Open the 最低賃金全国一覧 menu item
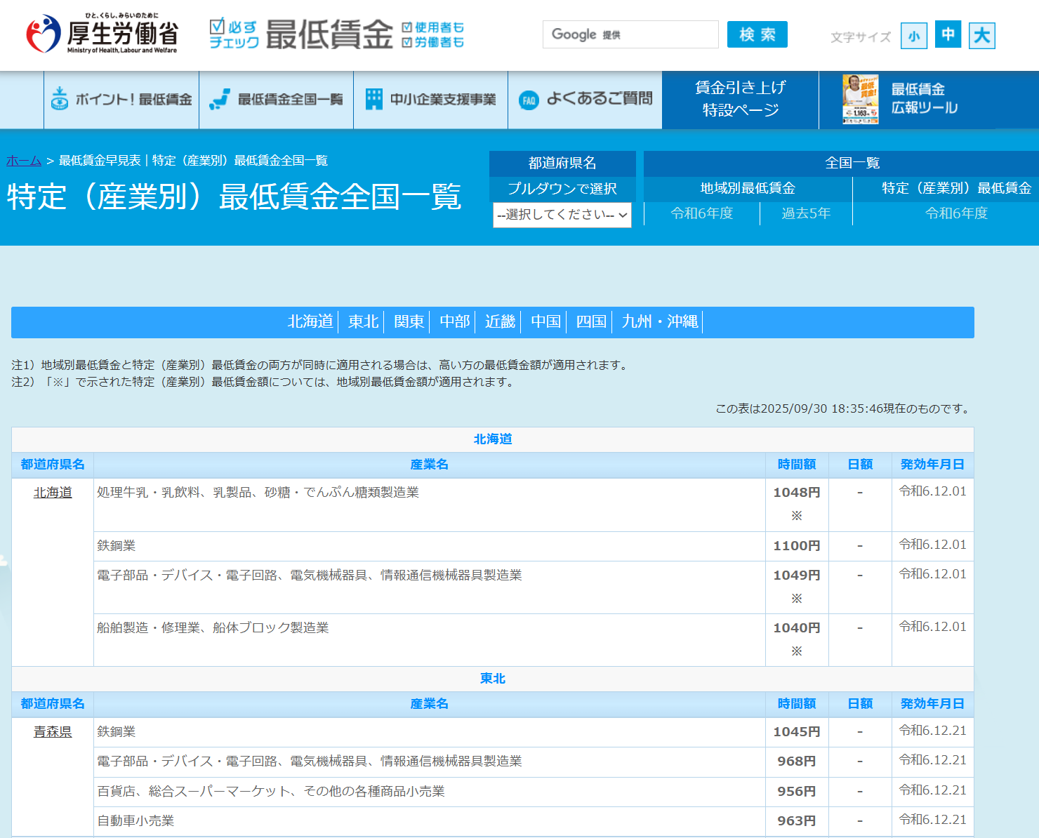1039x838 pixels. [x=277, y=100]
